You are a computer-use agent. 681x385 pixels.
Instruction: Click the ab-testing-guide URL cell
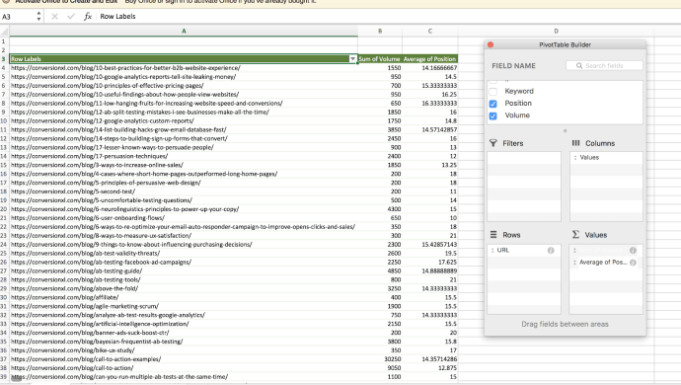(x=184, y=270)
